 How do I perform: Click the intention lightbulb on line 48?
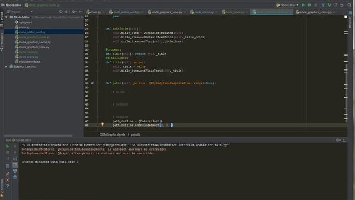click(102, 124)
